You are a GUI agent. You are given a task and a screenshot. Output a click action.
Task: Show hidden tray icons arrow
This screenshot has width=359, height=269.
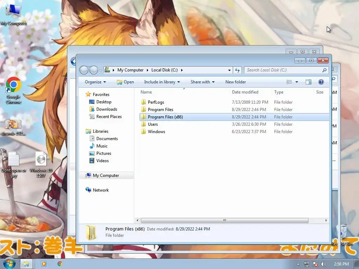click(x=298, y=264)
